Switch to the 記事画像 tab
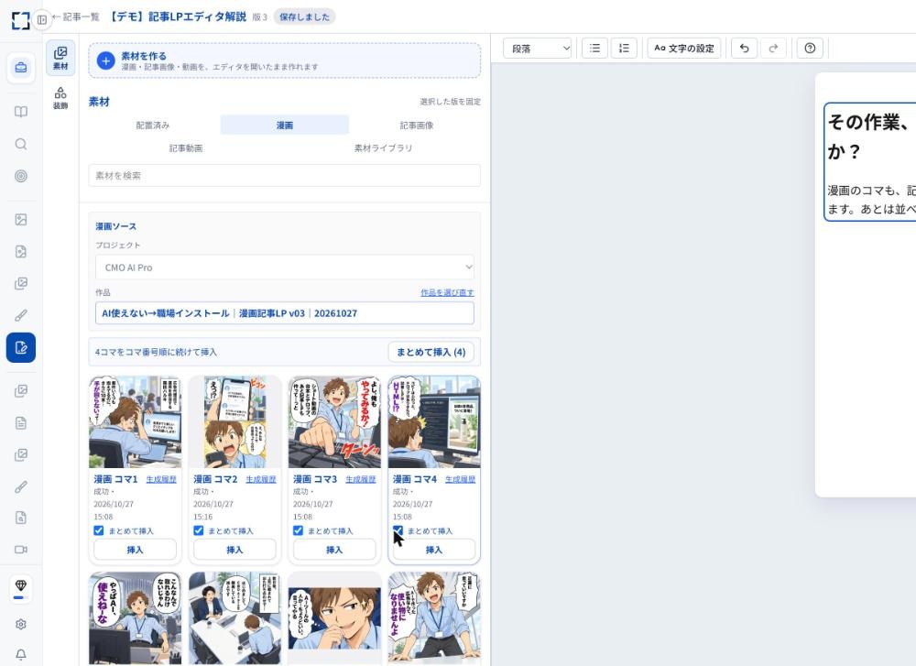 click(417, 125)
